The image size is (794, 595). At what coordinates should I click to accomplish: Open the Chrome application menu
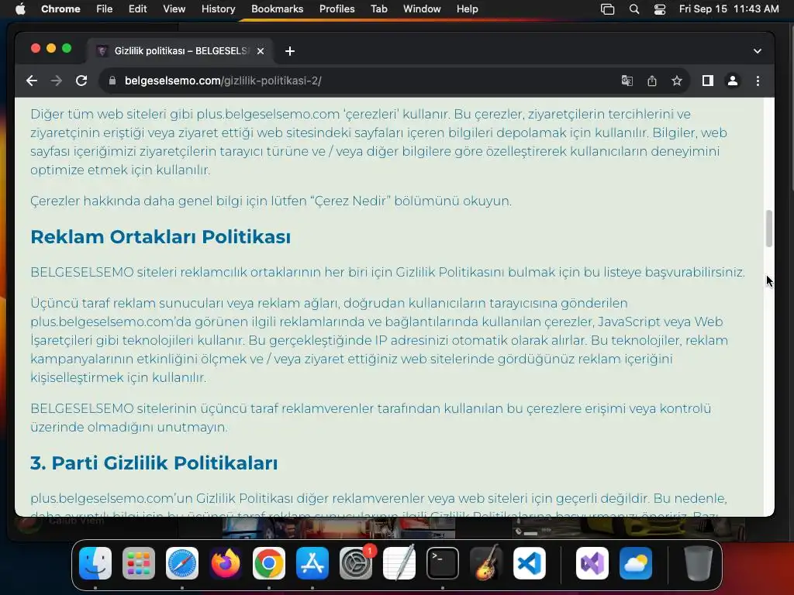(x=60, y=9)
